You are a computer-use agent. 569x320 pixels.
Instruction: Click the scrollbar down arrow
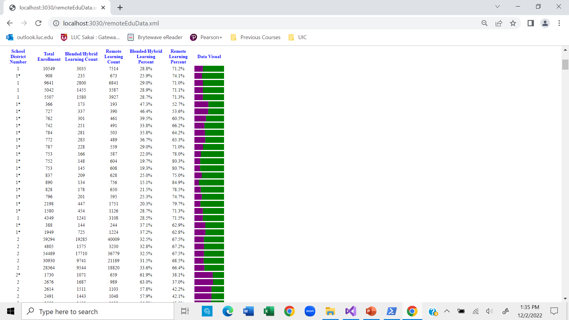tap(565, 299)
